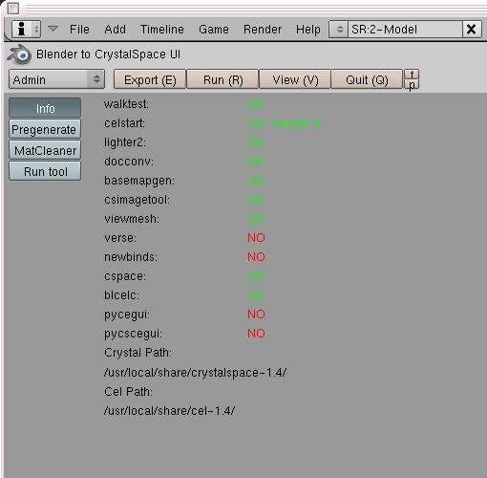Screen dimensions: 487x478
Task: Click the small 't' toggle button
Action: (x=412, y=75)
